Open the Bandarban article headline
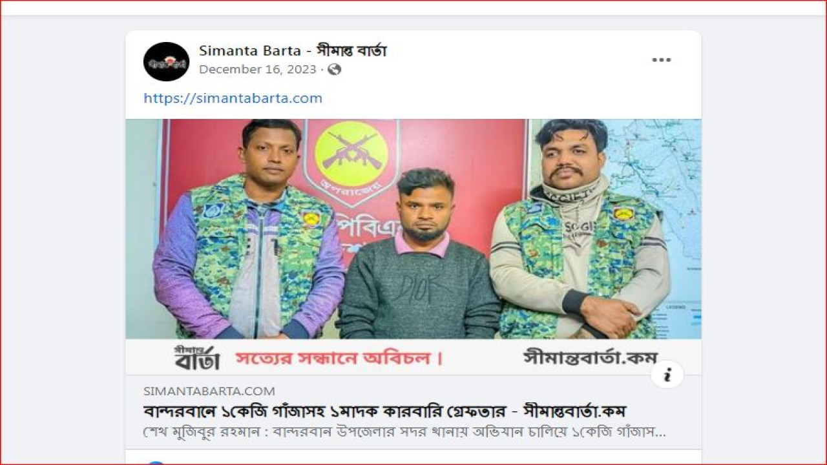 [385, 411]
